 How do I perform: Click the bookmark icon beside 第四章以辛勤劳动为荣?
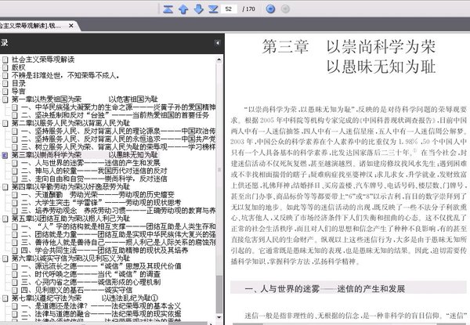[x=5, y=187]
